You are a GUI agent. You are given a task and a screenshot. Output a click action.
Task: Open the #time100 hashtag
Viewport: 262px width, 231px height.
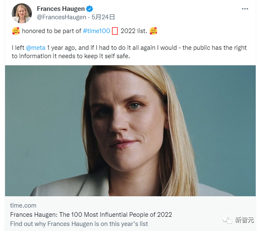click(x=96, y=31)
